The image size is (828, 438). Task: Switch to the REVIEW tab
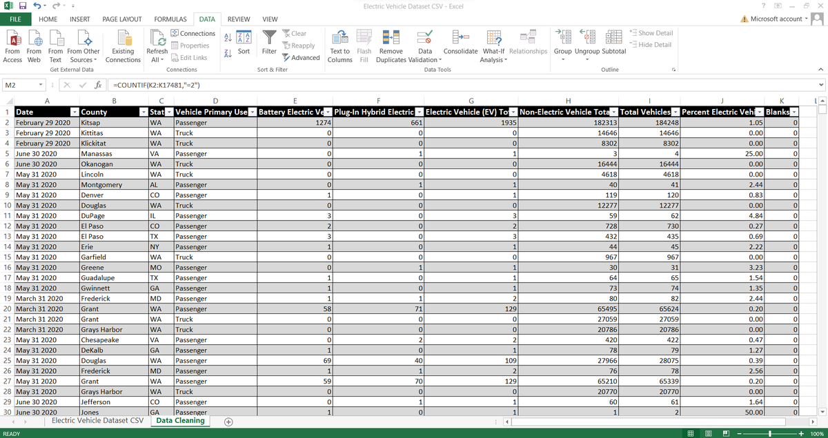(239, 19)
